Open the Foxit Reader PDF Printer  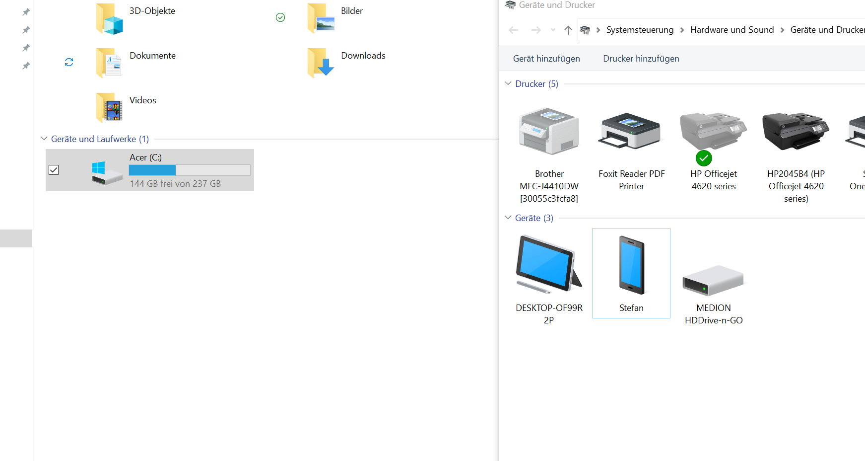pyautogui.click(x=631, y=132)
